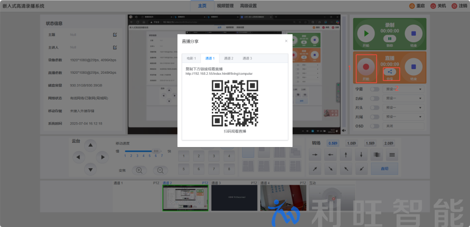The image size is (470, 227).
Task: Switch to the 通道 1 tab in share dialog
Action: pyautogui.click(x=210, y=58)
